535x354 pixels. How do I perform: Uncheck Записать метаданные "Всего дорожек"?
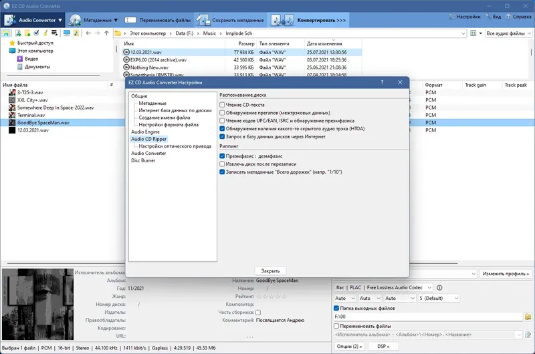(222, 172)
